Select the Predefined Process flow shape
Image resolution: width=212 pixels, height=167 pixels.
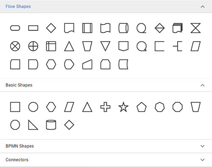click(x=87, y=28)
